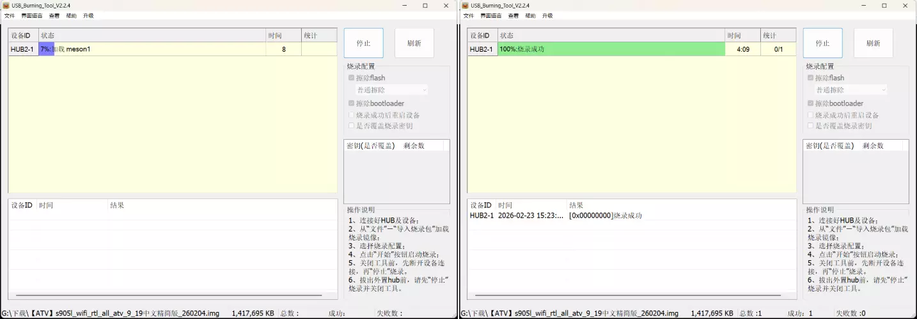This screenshot has width=917, height=319.
Task: Open 升级 menu in the 7% loading window
Action: pos(88,15)
